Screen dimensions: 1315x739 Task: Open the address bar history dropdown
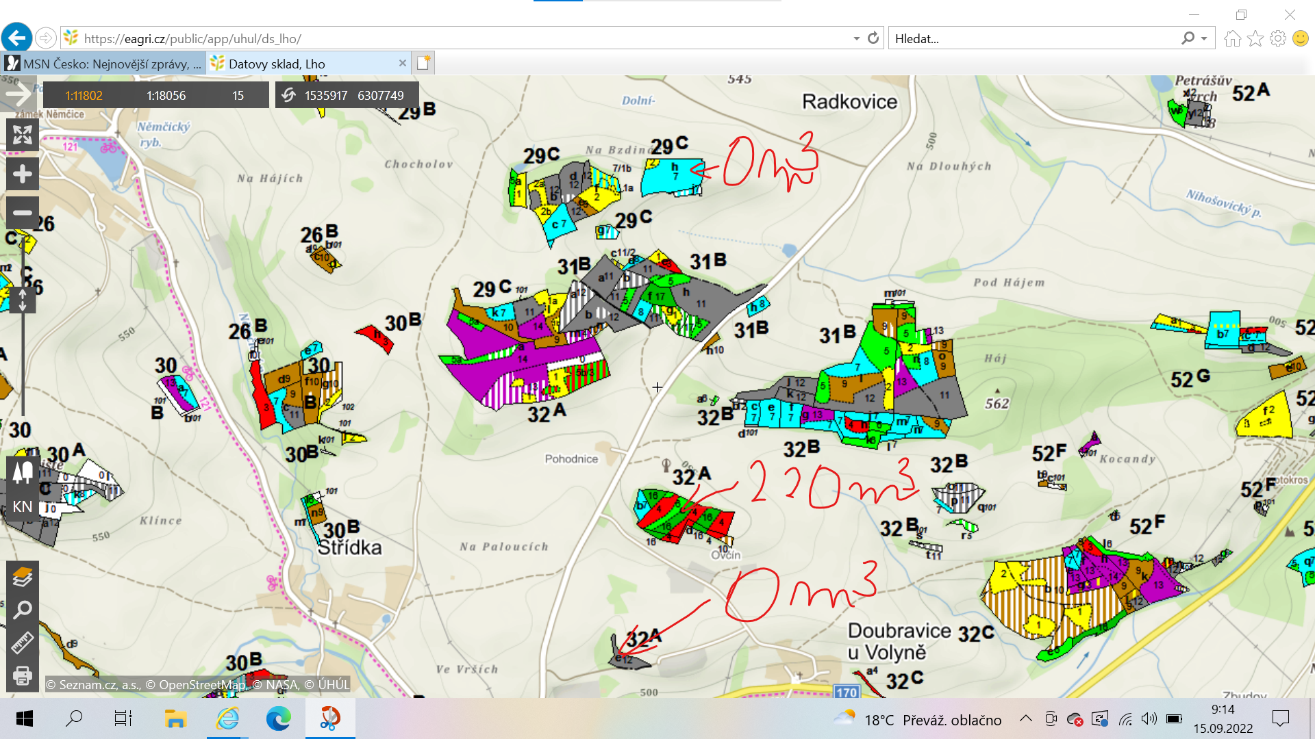click(x=856, y=38)
